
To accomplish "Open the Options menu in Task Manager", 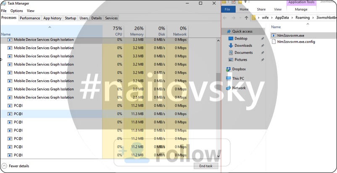I will pyautogui.click(x=17, y=11).
